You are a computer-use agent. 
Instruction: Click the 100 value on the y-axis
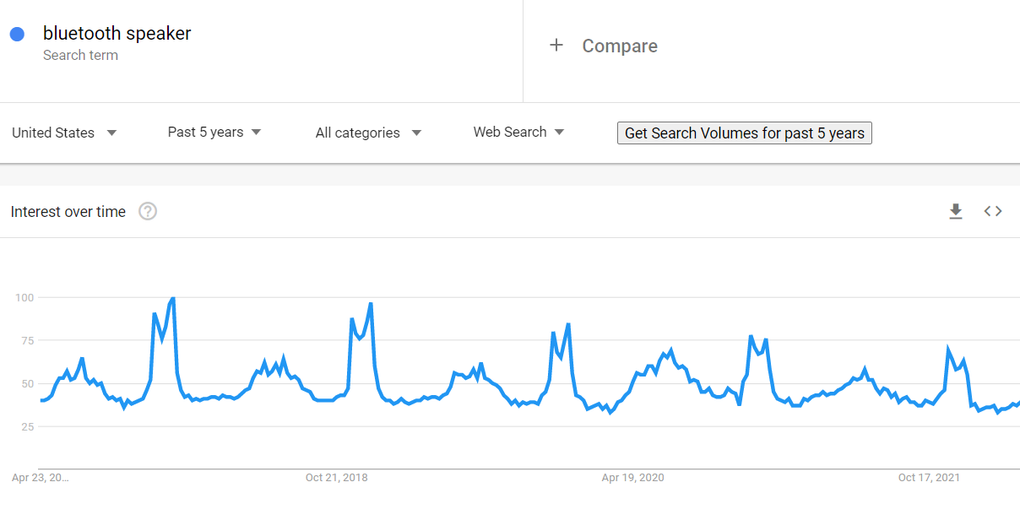tap(24, 297)
